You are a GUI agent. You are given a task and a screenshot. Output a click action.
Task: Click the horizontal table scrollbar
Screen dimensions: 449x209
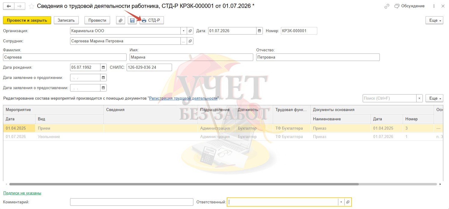[x=184, y=184]
